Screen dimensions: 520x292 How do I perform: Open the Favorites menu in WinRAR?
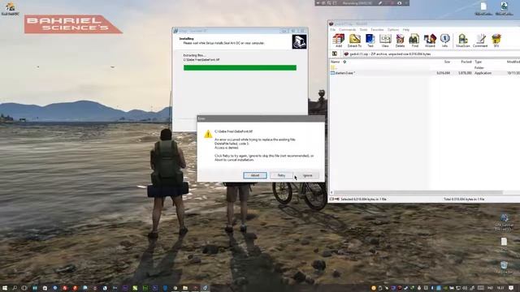click(377, 29)
